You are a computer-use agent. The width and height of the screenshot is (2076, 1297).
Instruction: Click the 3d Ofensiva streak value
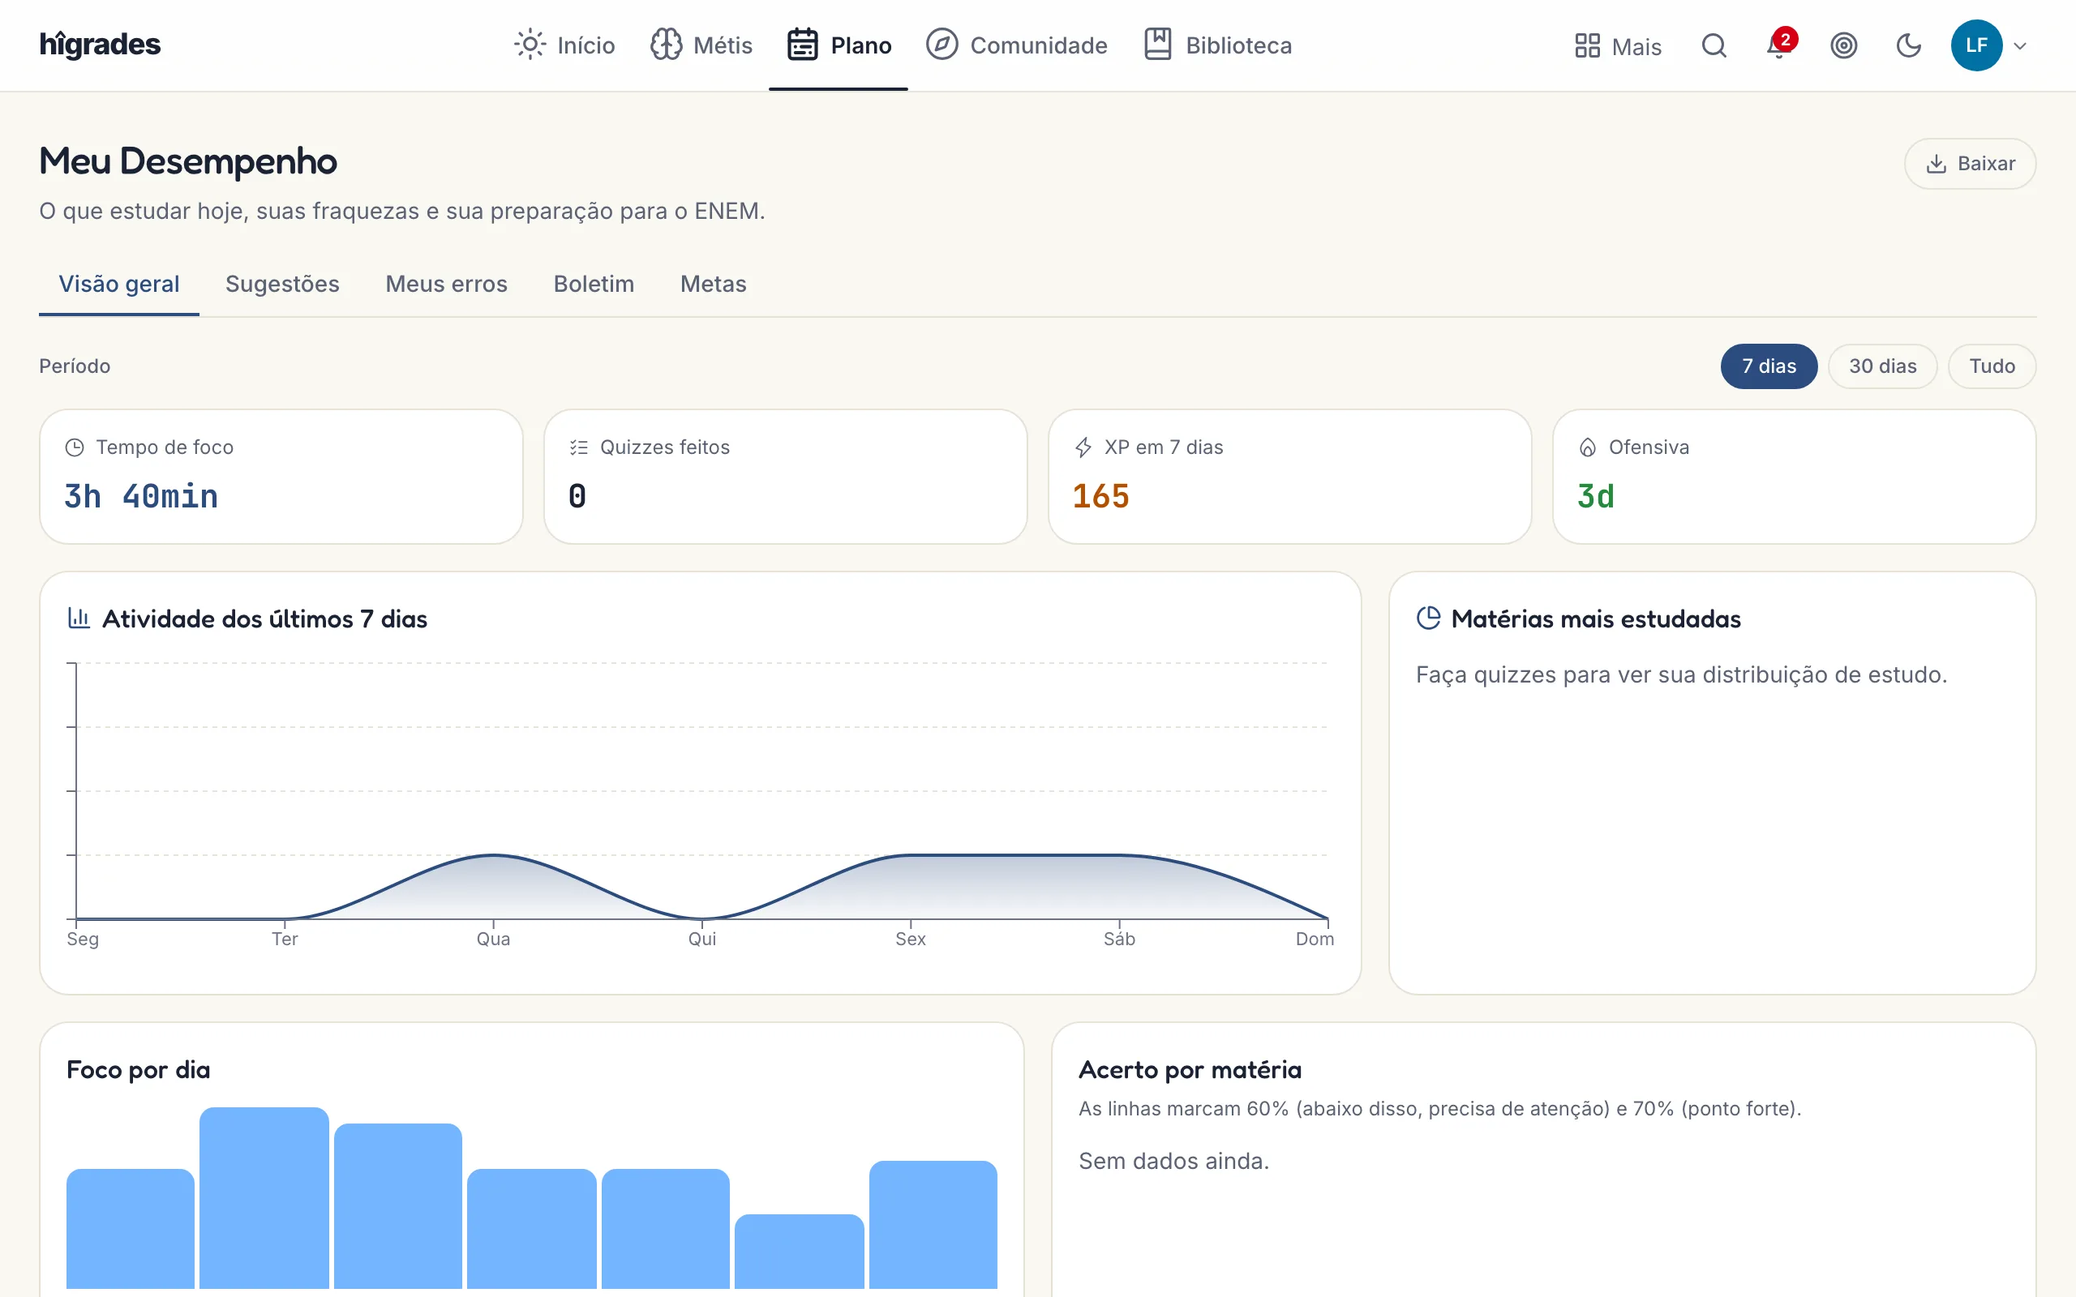(1596, 497)
